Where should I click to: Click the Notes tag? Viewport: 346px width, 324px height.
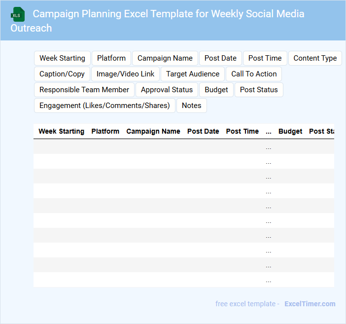[192, 106]
